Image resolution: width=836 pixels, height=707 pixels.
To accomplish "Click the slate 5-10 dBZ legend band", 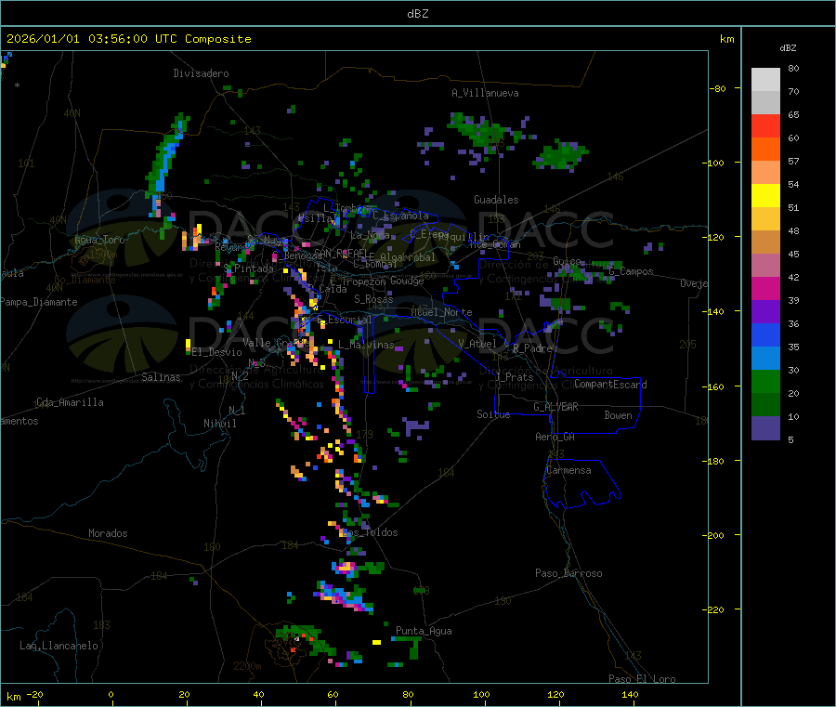I will (x=765, y=428).
